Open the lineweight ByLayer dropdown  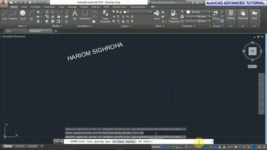[x=198, y=17]
